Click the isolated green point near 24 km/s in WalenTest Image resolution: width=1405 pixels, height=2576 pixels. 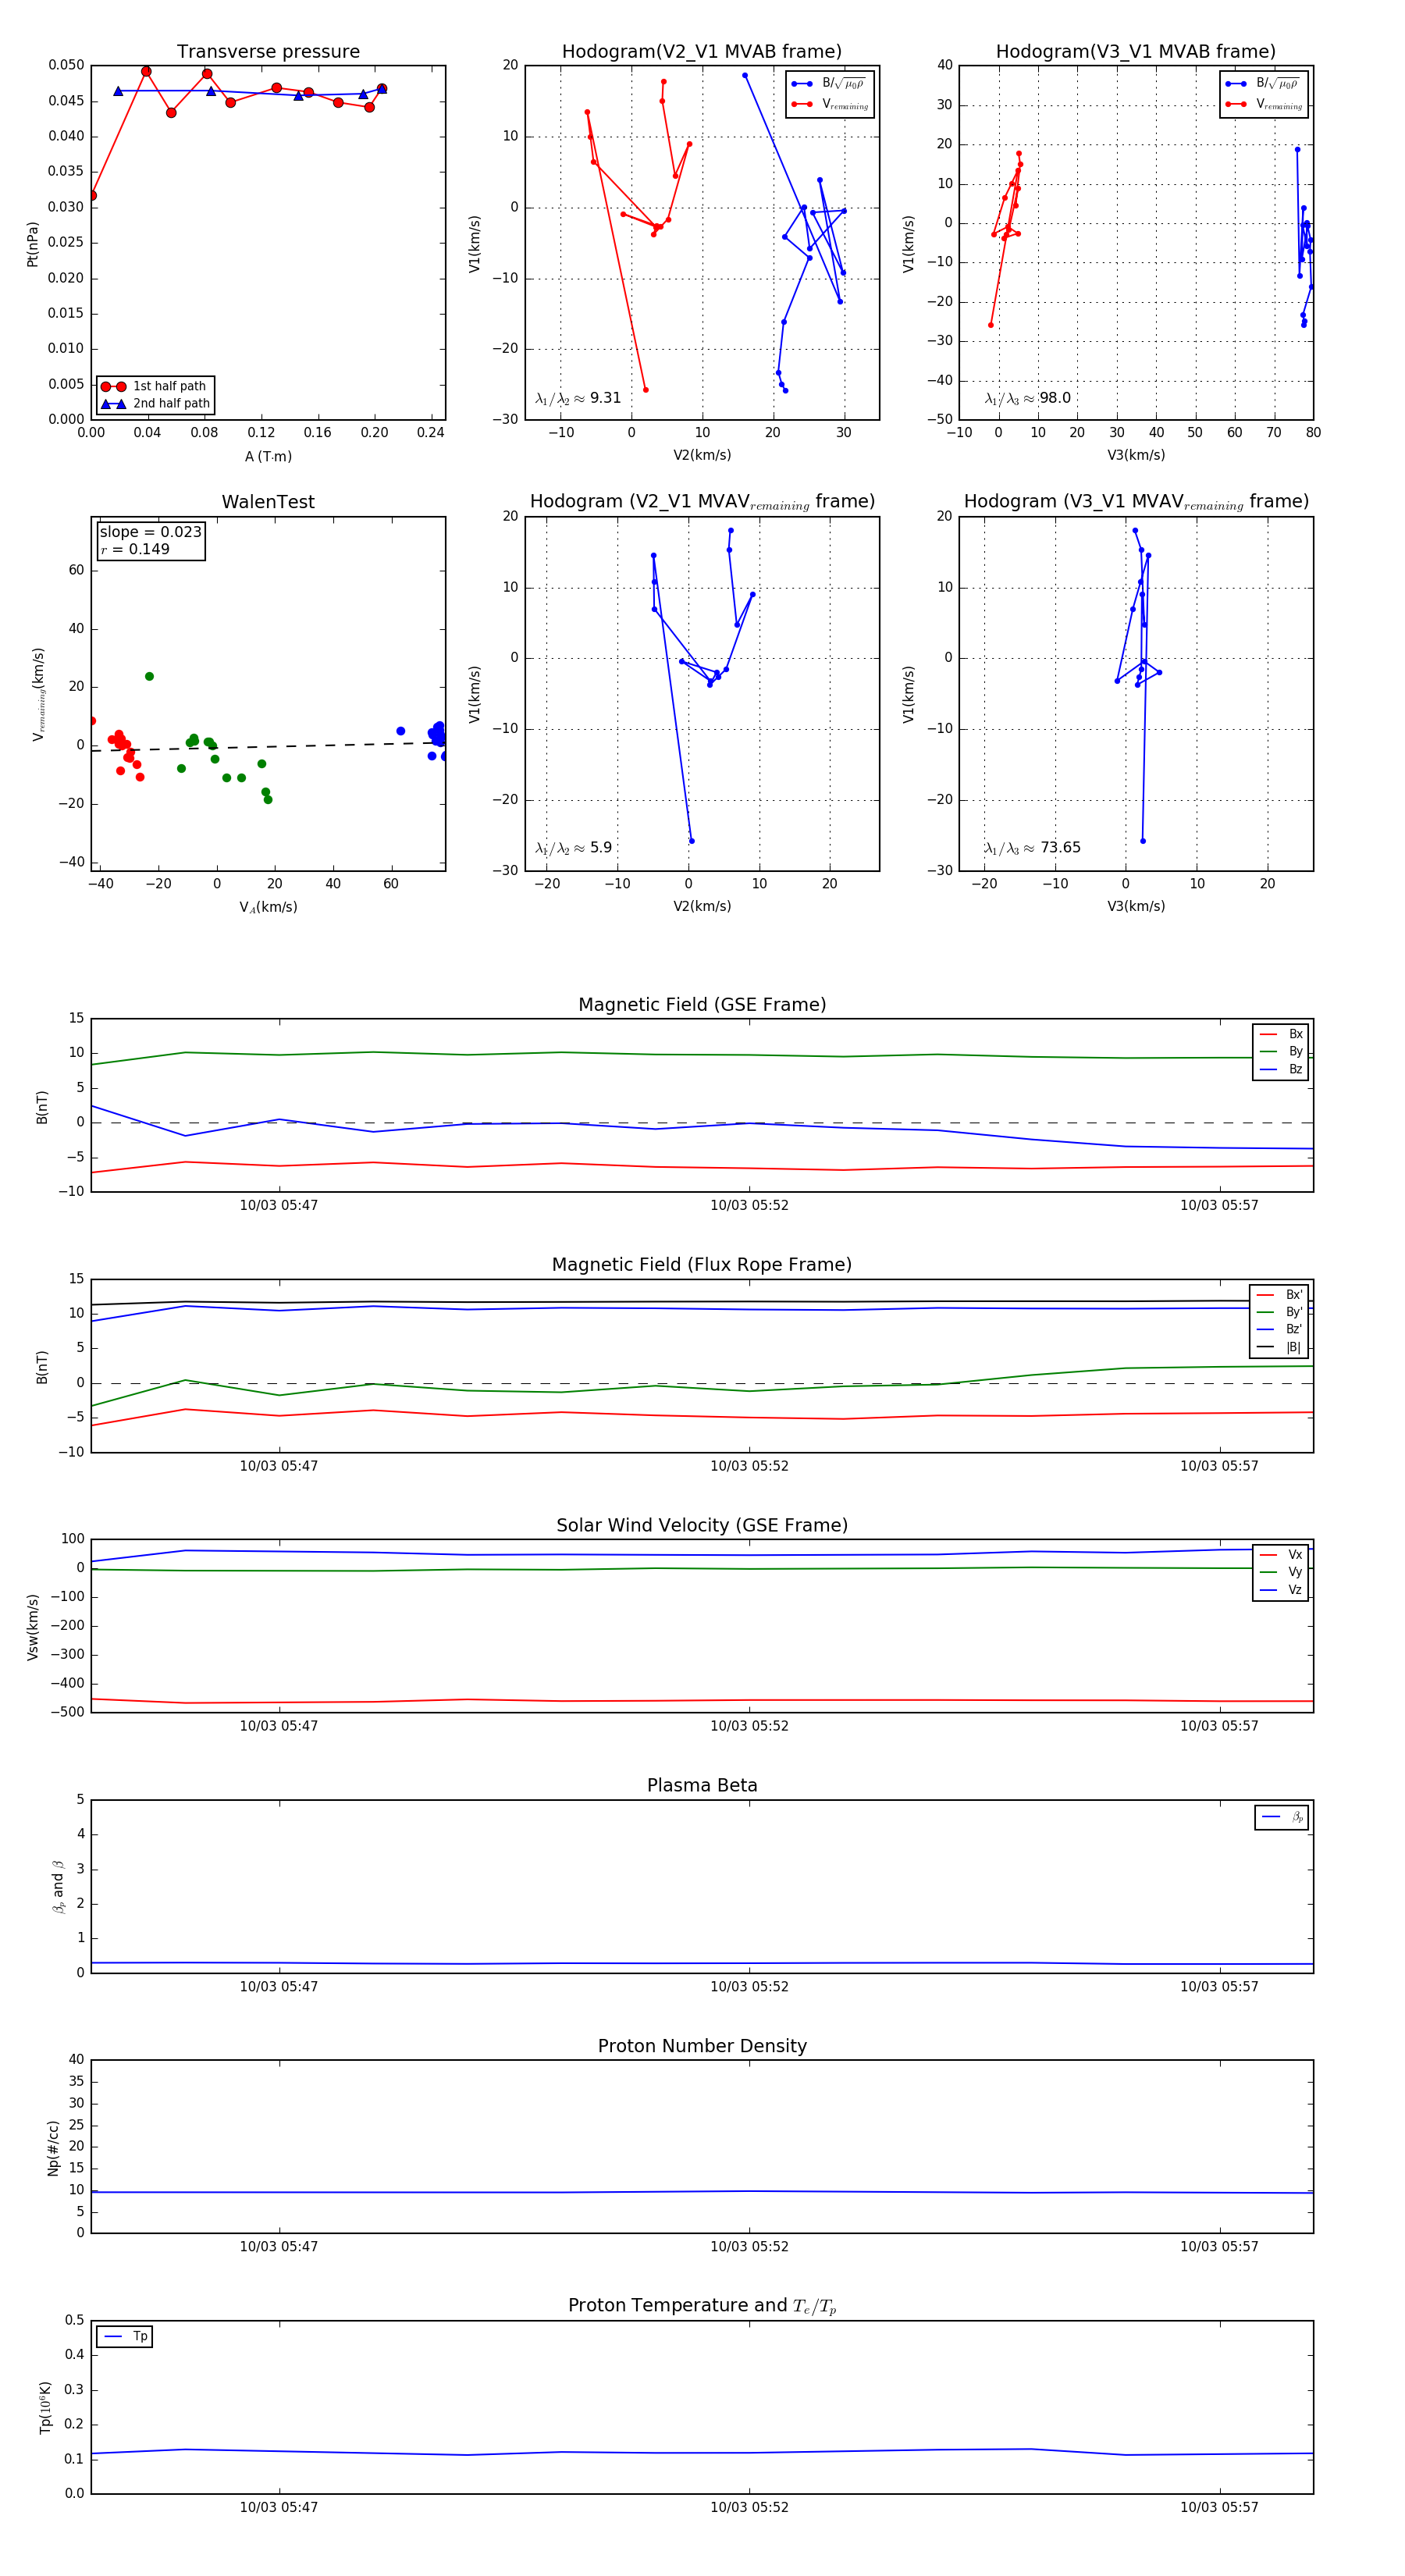149,677
